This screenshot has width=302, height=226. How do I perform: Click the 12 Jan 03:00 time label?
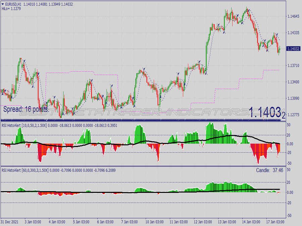click(203, 222)
